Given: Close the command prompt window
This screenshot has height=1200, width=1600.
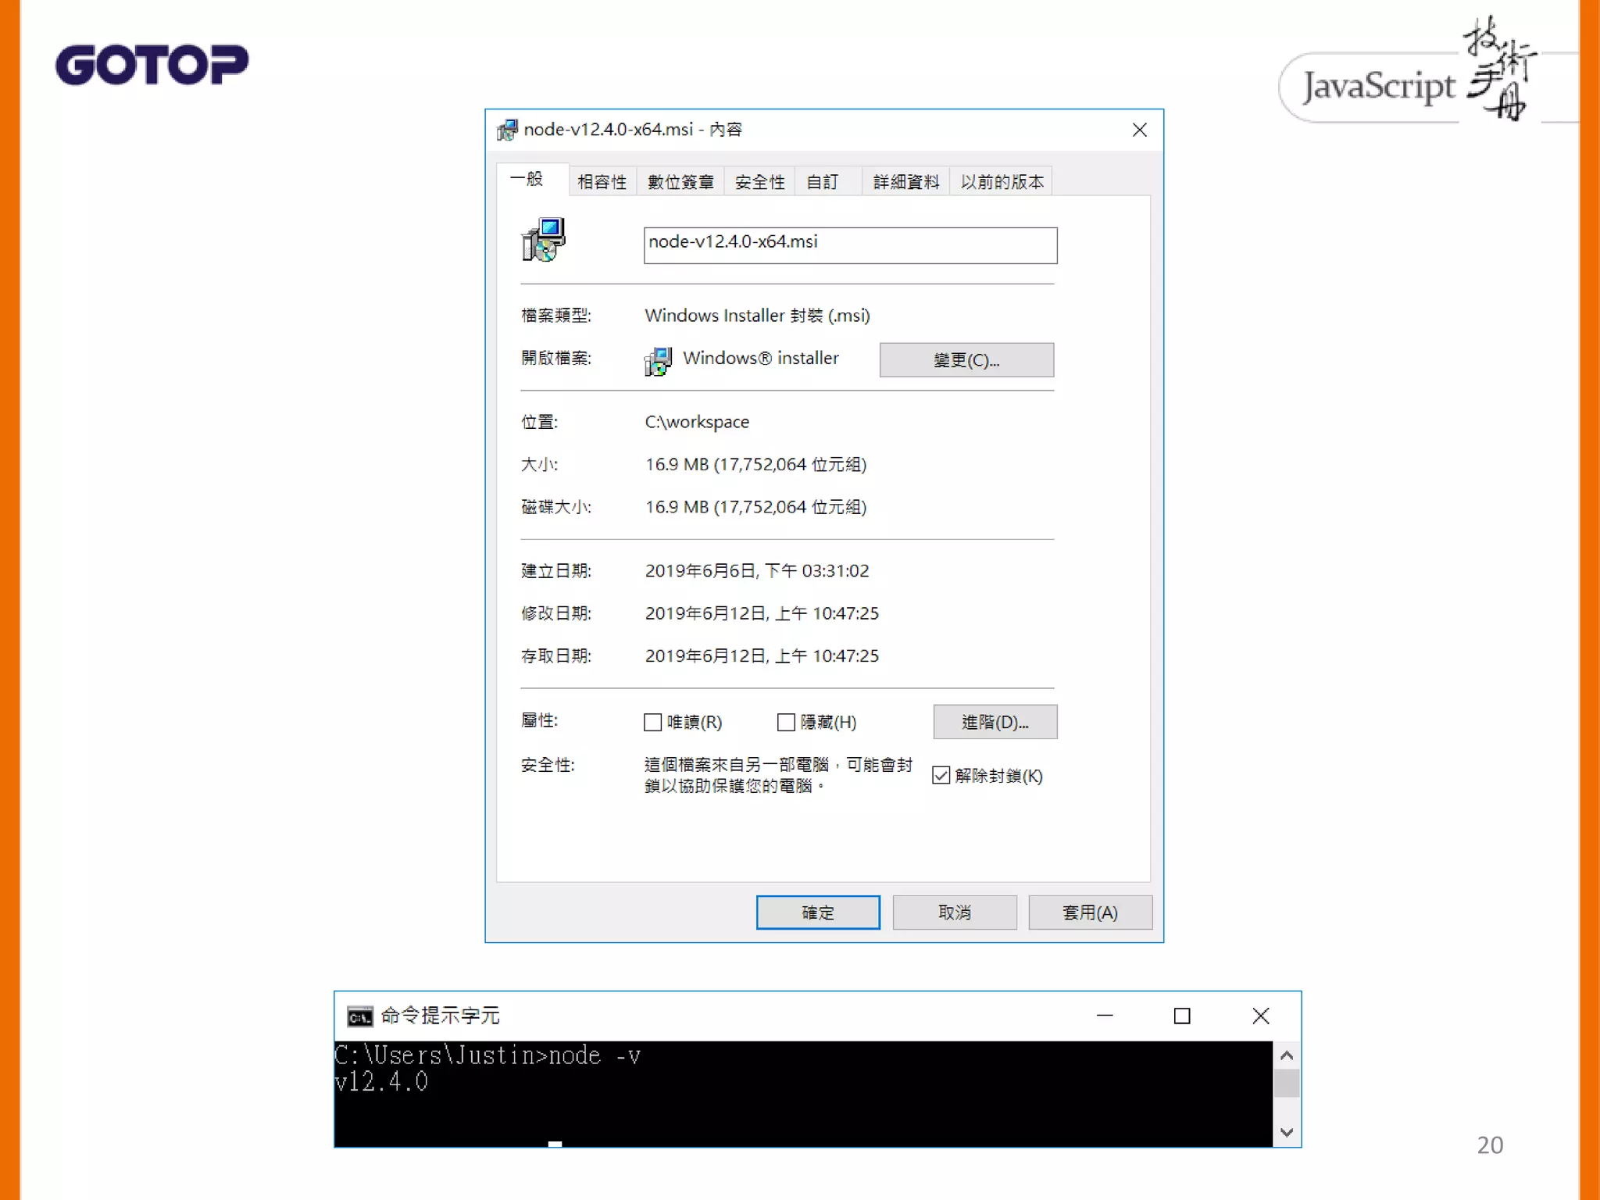Looking at the screenshot, I should coord(1259,1016).
